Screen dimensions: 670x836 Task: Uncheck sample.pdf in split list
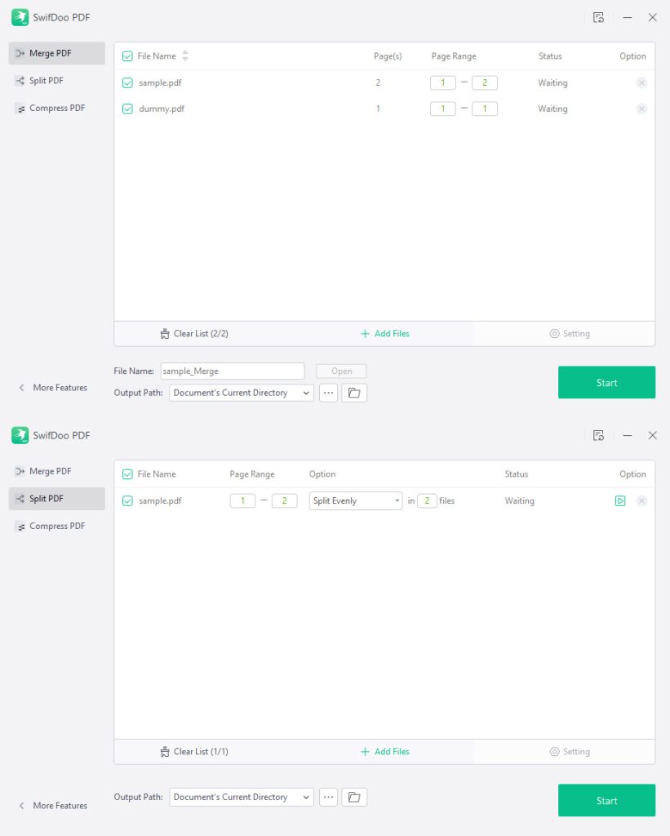[127, 500]
